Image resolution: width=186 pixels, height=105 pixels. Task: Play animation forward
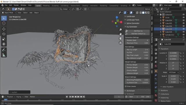(x=78, y=97)
